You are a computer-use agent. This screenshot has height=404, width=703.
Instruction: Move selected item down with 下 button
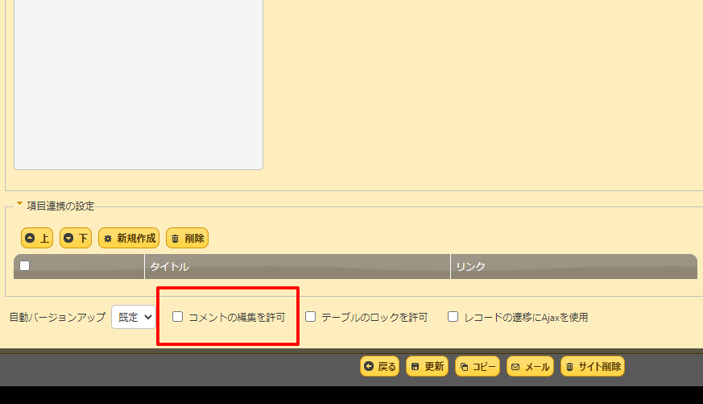pyautogui.click(x=76, y=238)
